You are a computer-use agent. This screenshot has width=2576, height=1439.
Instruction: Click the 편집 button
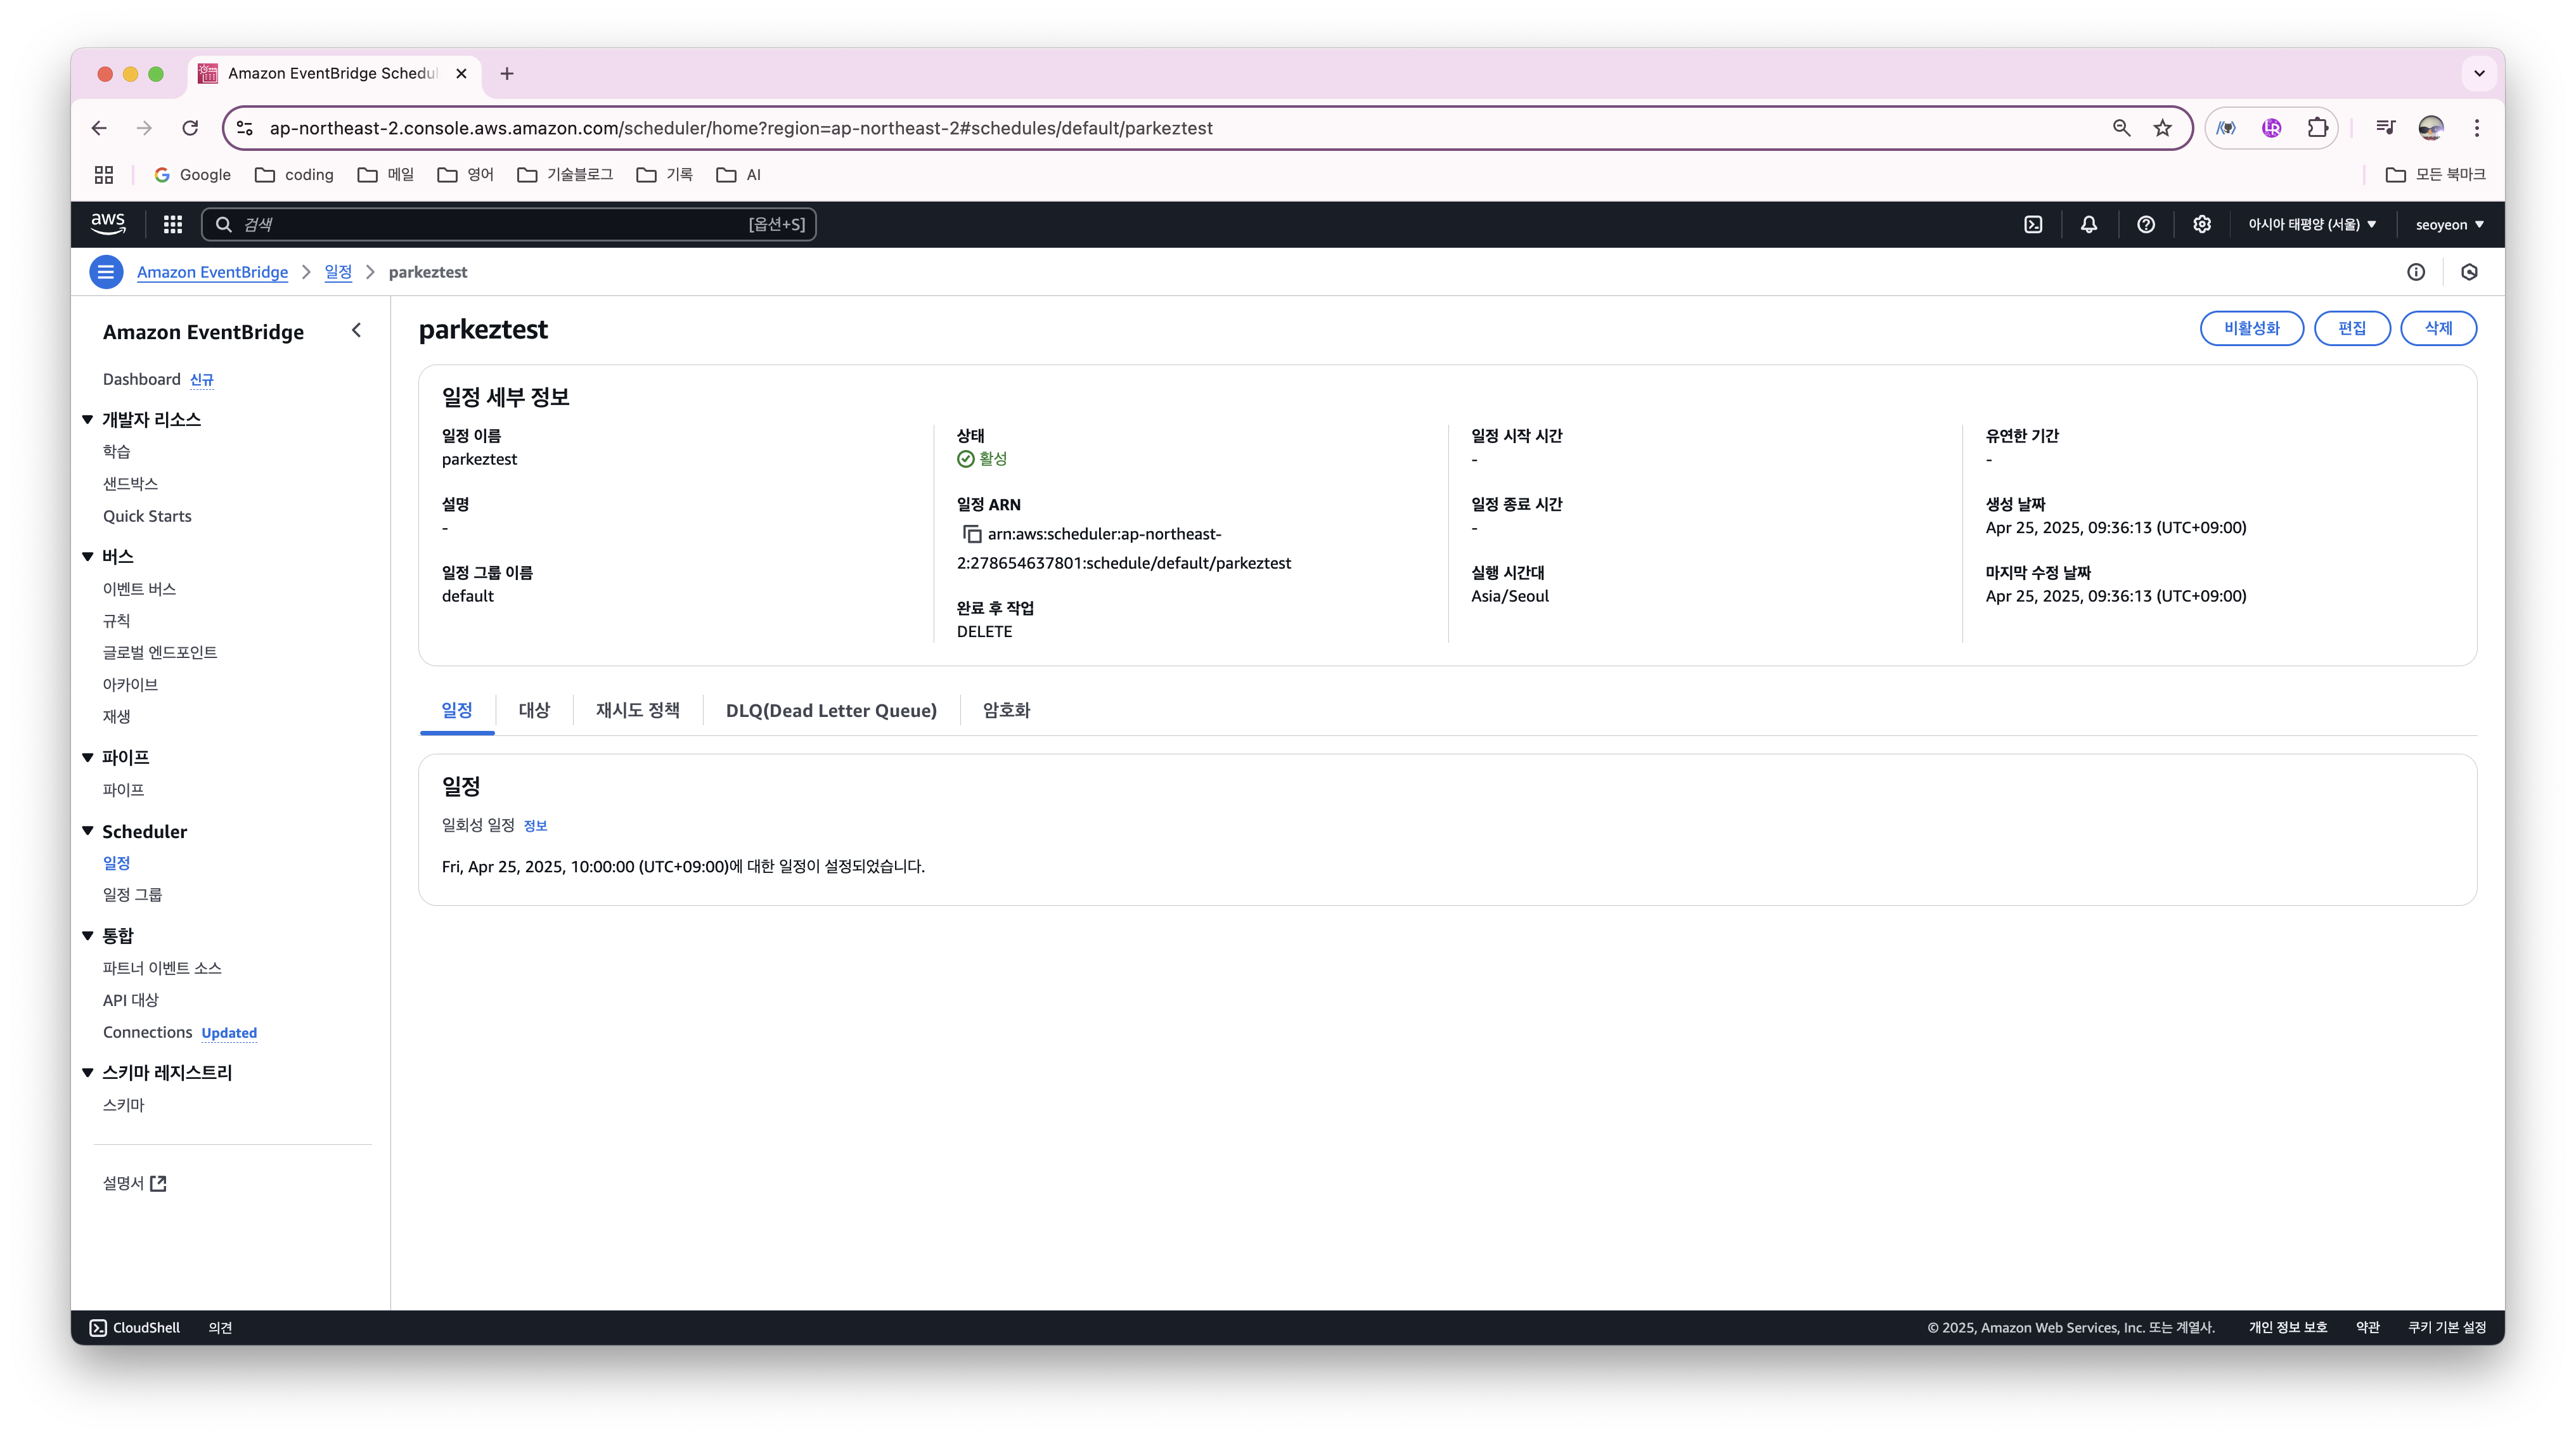(x=2351, y=328)
